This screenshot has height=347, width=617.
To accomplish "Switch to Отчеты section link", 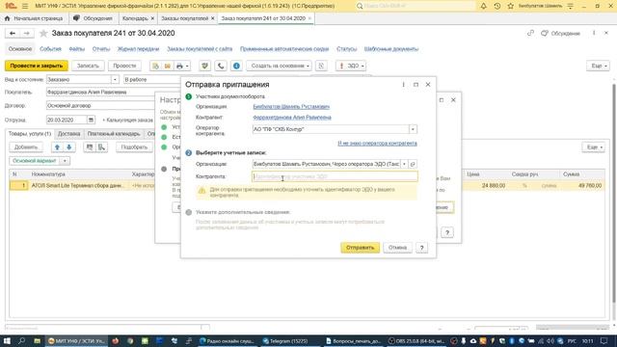I will (x=101, y=49).
